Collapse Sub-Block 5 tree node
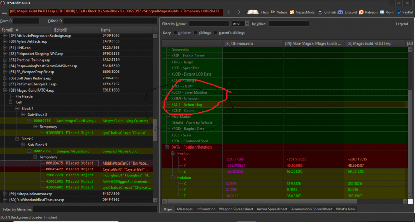 [23, 145]
